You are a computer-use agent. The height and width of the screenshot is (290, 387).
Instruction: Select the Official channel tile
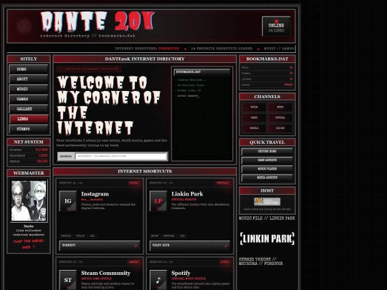click(x=280, y=118)
